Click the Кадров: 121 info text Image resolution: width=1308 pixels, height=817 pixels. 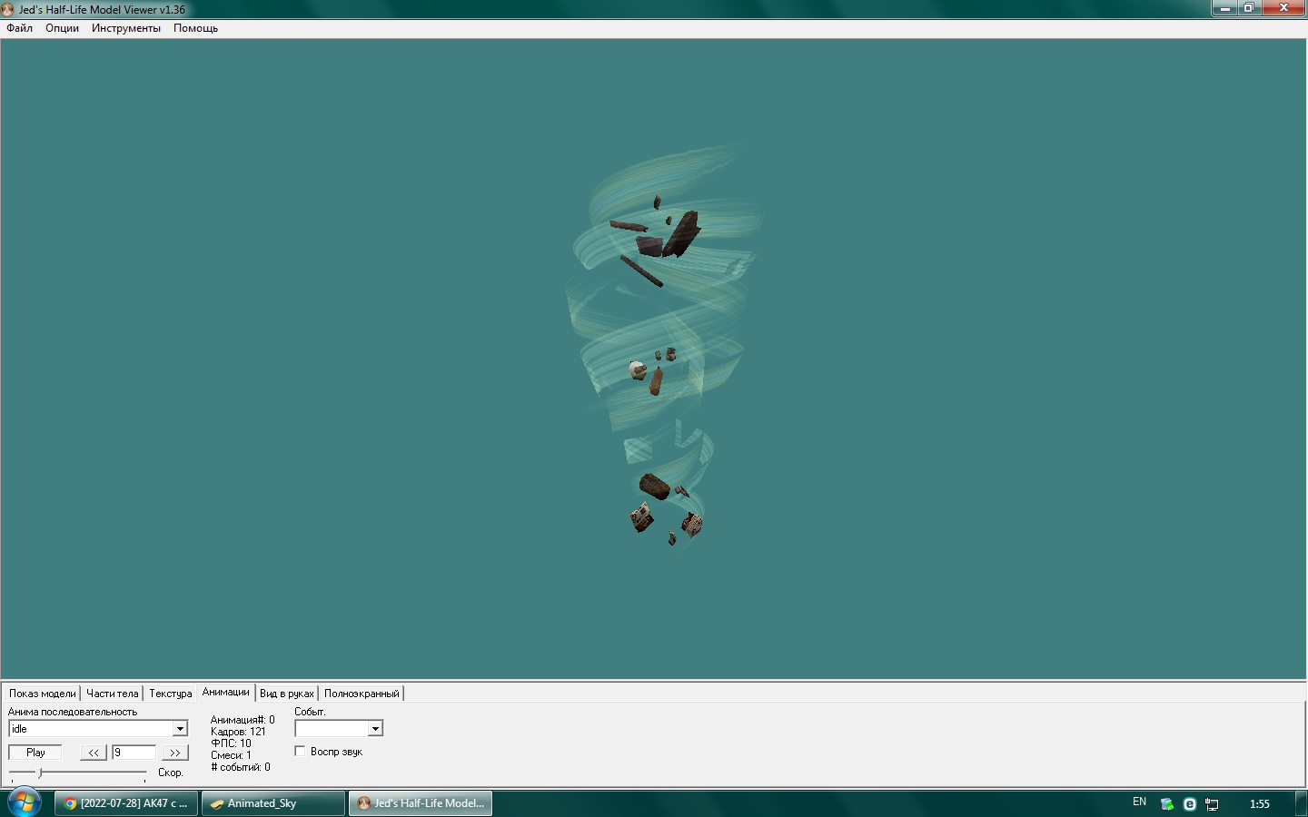pyautogui.click(x=238, y=732)
